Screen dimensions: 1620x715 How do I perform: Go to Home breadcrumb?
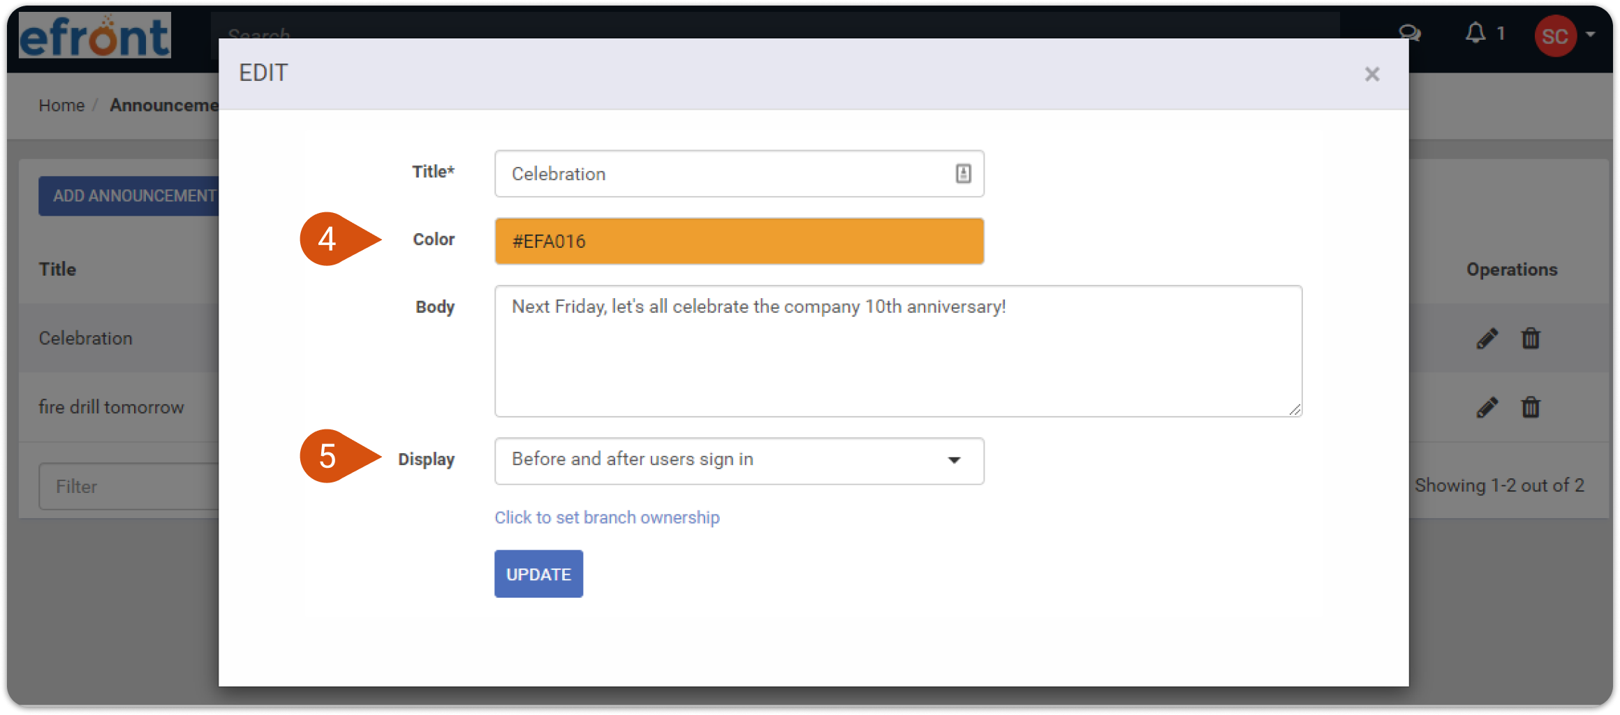(x=61, y=105)
